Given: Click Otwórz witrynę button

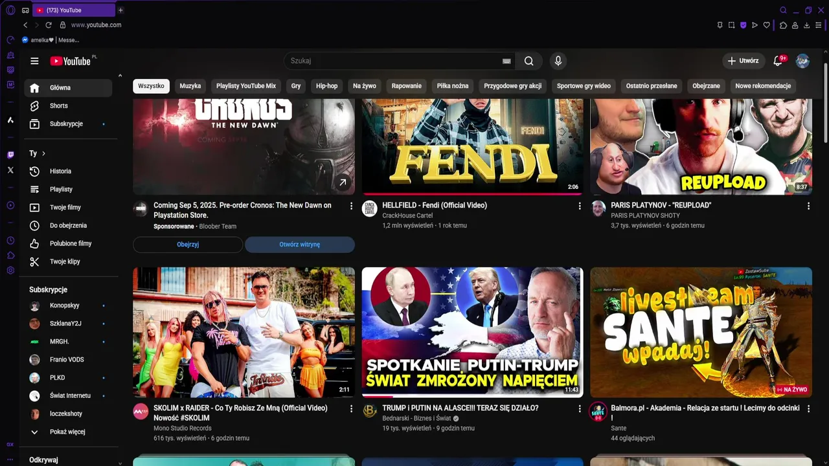Looking at the screenshot, I should pyautogui.click(x=300, y=245).
